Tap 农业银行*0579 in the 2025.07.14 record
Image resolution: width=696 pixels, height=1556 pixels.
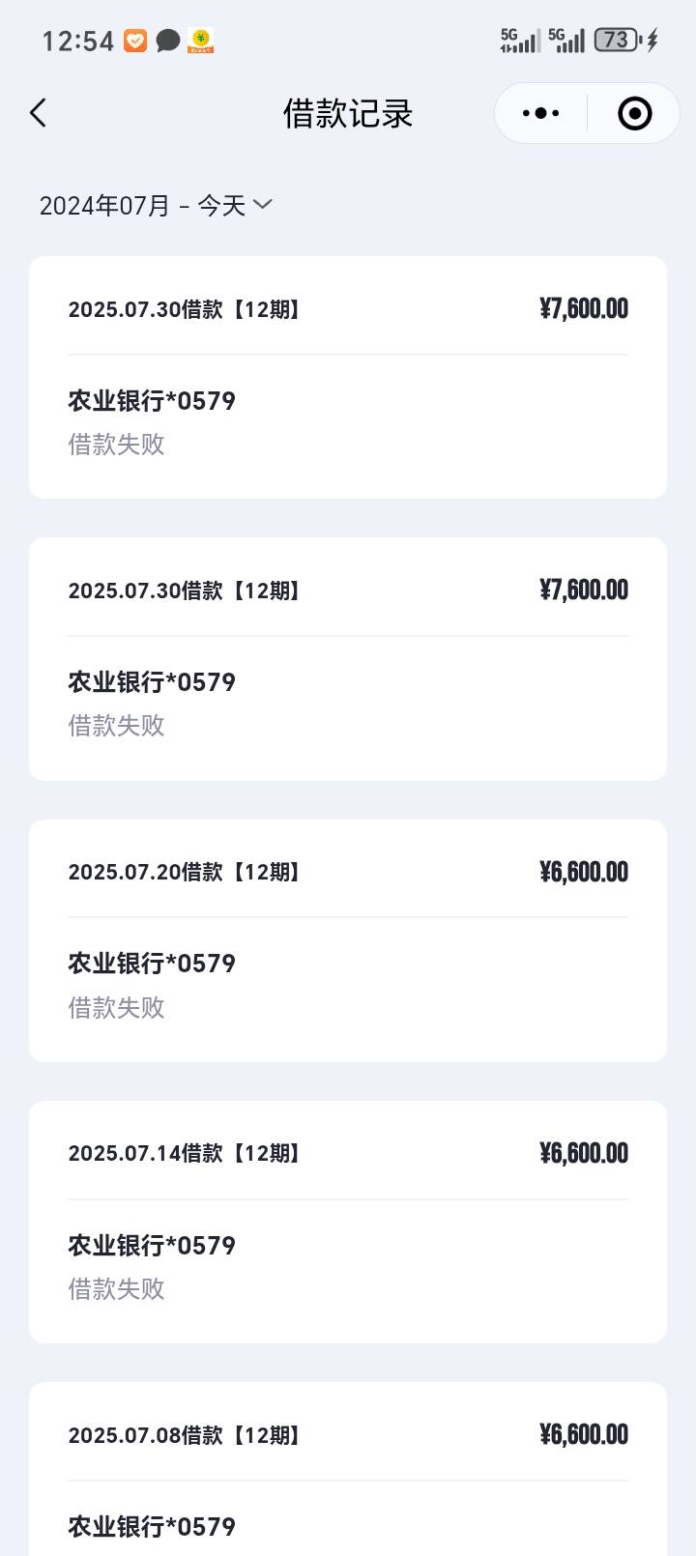tap(152, 1245)
